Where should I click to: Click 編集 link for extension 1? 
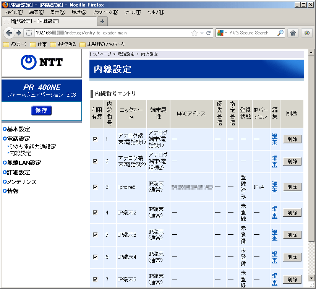(x=274, y=139)
